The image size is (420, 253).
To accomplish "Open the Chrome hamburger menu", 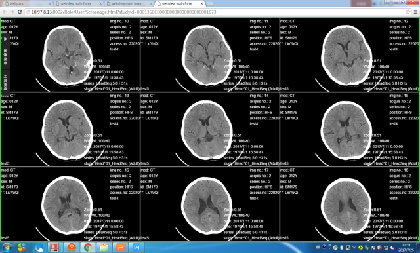I will tap(415, 12).
